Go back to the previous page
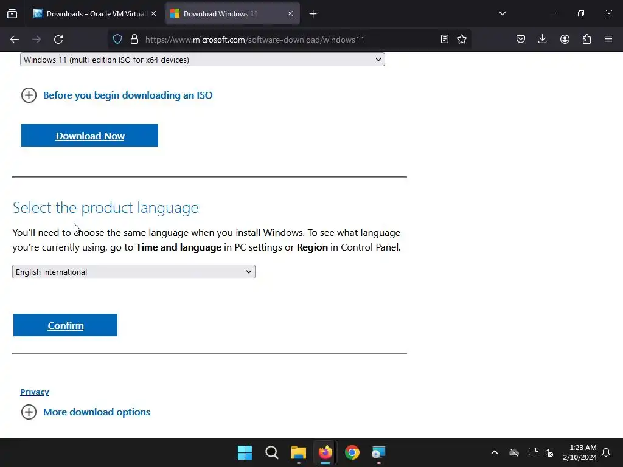Image resolution: width=623 pixels, height=467 pixels. 15,40
